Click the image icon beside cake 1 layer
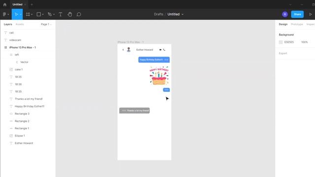The height and width of the screenshot is (177, 315). [11, 69]
